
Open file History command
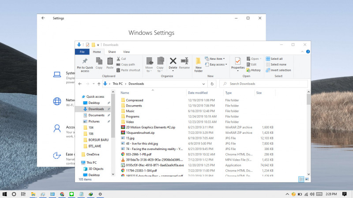[253, 70]
